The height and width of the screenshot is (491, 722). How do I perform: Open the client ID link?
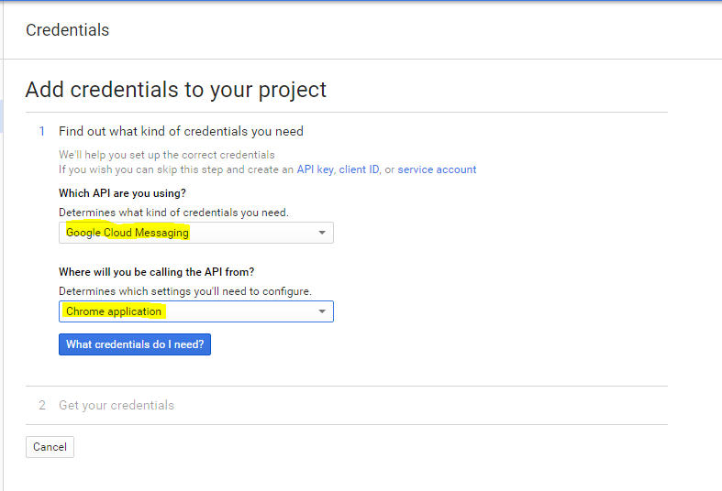click(359, 169)
